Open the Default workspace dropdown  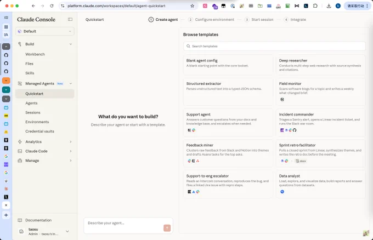[45, 31]
